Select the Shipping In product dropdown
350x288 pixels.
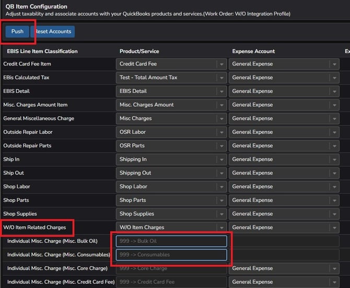(x=221, y=159)
